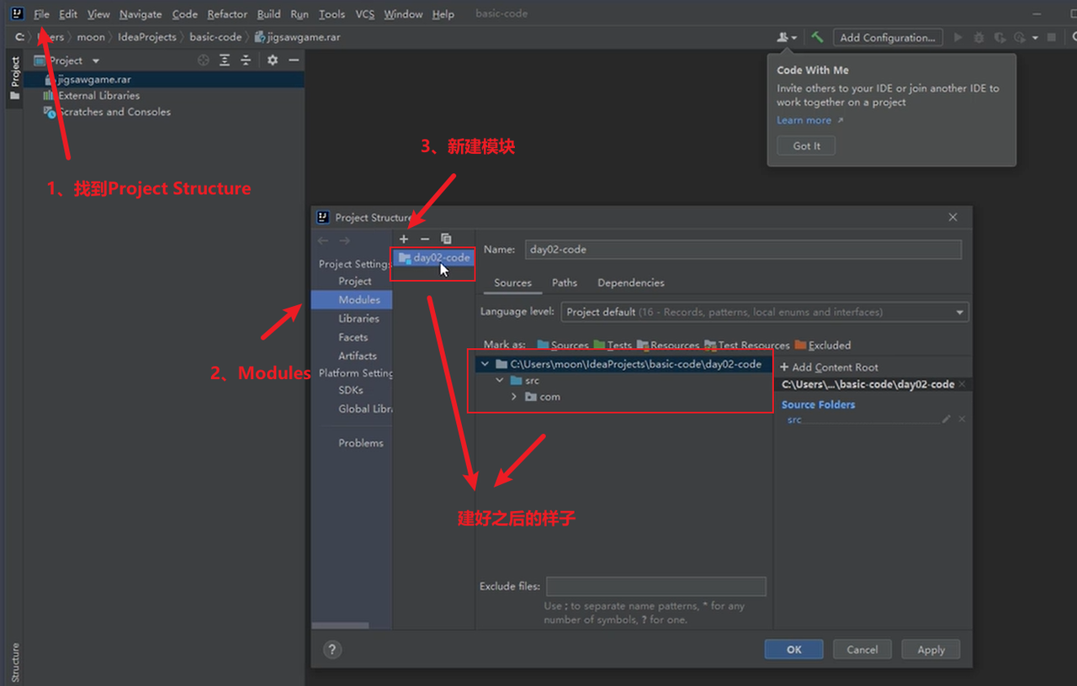Screen dimensions: 1077x686
Task: Mark as Resources folder icon
Action: tap(643, 345)
